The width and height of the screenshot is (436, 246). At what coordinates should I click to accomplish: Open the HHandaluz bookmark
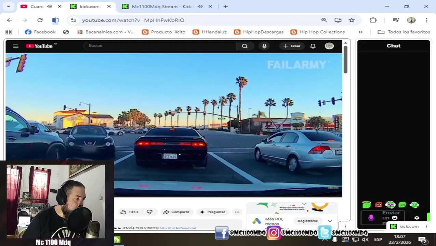click(210, 32)
